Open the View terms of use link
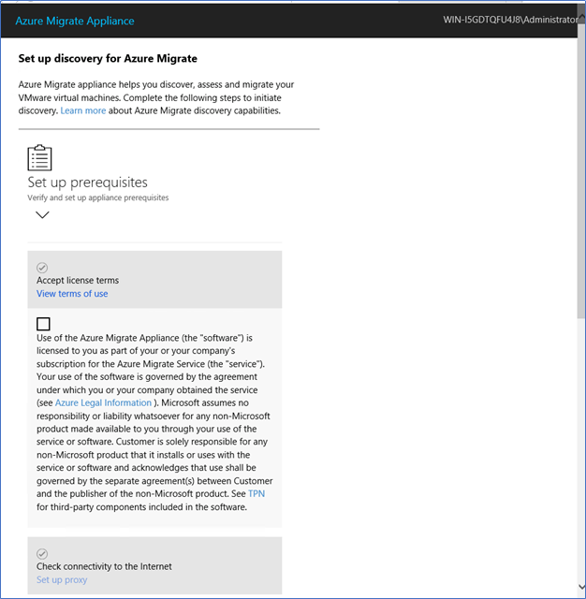 point(72,294)
